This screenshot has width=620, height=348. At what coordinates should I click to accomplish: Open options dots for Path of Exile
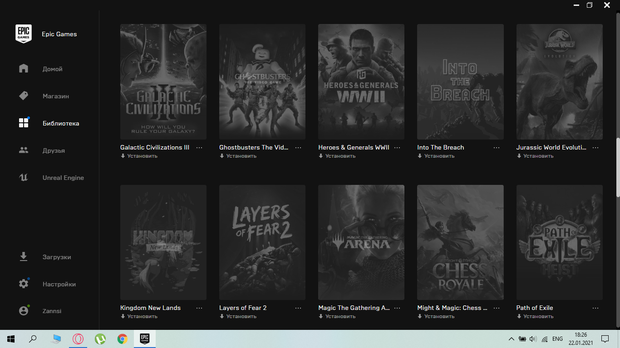(x=595, y=308)
